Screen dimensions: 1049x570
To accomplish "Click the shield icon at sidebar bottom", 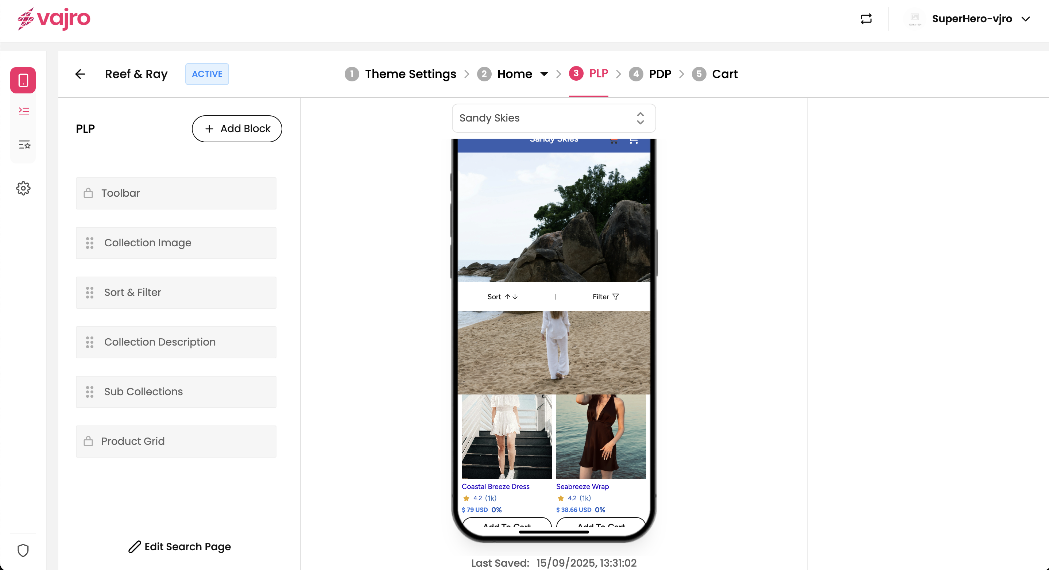I will point(23,550).
